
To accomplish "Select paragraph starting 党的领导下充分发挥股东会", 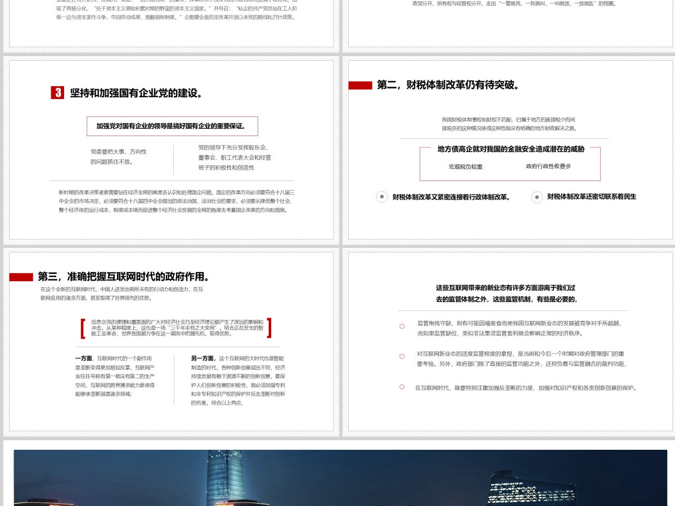I will click(x=235, y=157).
